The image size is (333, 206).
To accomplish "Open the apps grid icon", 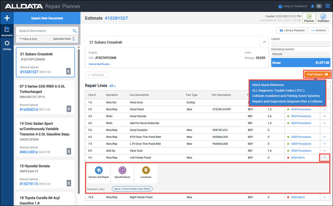I will (328, 6).
